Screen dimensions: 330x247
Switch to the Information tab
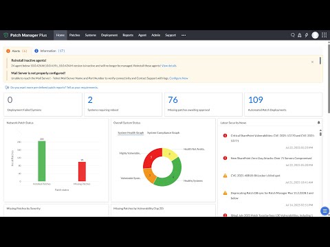(49, 51)
